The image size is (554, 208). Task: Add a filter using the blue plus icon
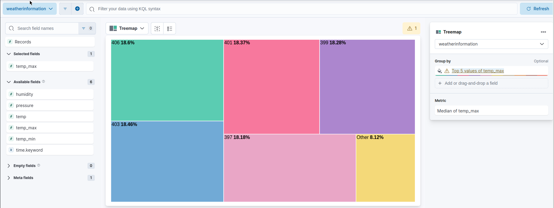[x=77, y=8]
